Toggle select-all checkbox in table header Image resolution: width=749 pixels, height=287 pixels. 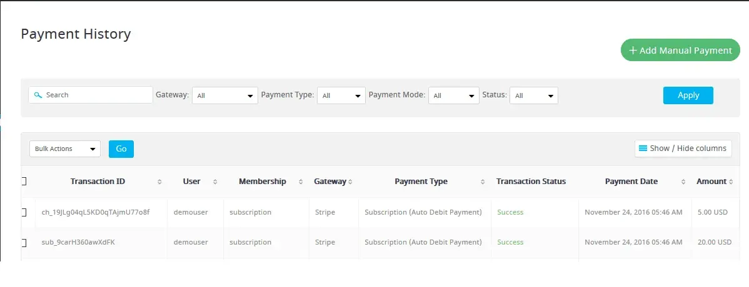(24, 182)
